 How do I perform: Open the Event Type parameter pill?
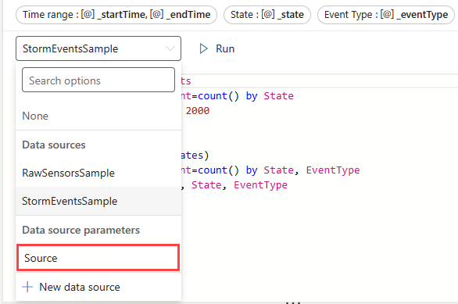386,15
